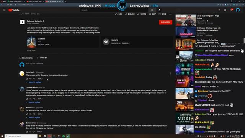Reply to the 'concept art' comment
Screen dimensions: 245x138
click(40, 79)
